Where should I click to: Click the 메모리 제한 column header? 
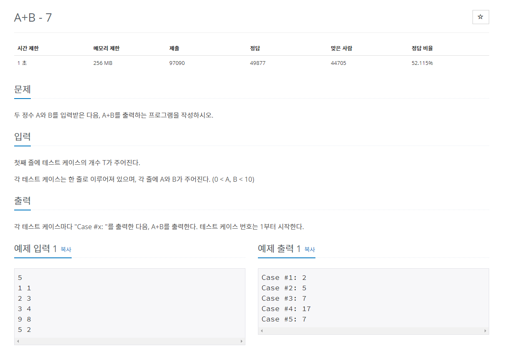coord(106,48)
